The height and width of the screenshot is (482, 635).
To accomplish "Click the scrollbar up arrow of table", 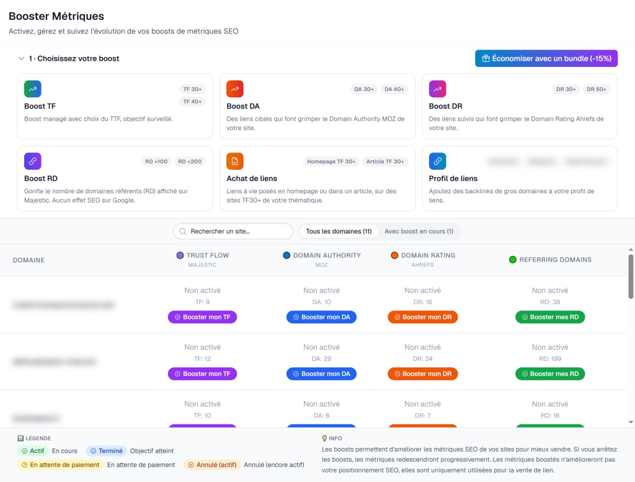I will click(x=631, y=250).
